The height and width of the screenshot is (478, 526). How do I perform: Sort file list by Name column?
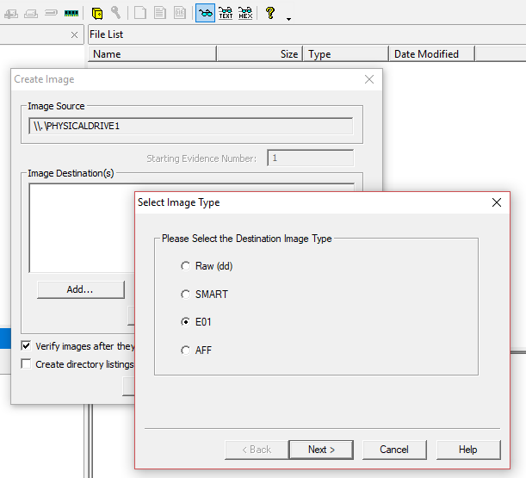click(152, 53)
